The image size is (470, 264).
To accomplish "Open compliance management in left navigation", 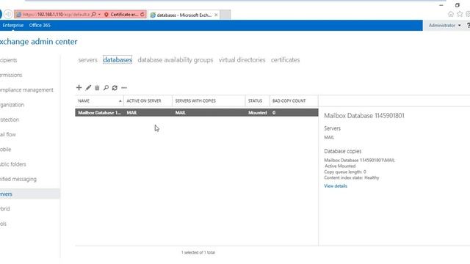I will [26, 89].
